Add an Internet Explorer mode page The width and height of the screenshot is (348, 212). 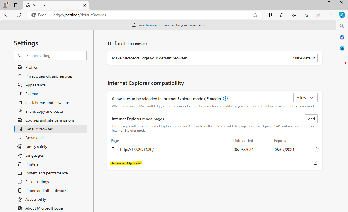[x=311, y=119]
